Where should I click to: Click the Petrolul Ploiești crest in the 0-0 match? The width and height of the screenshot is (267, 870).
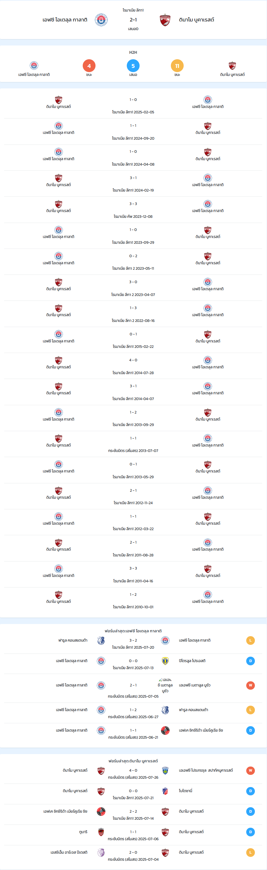[165, 661]
